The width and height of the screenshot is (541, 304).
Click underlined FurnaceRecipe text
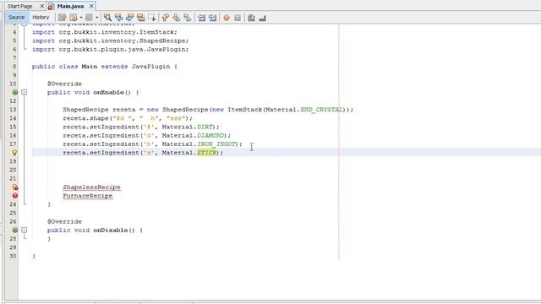click(88, 196)
